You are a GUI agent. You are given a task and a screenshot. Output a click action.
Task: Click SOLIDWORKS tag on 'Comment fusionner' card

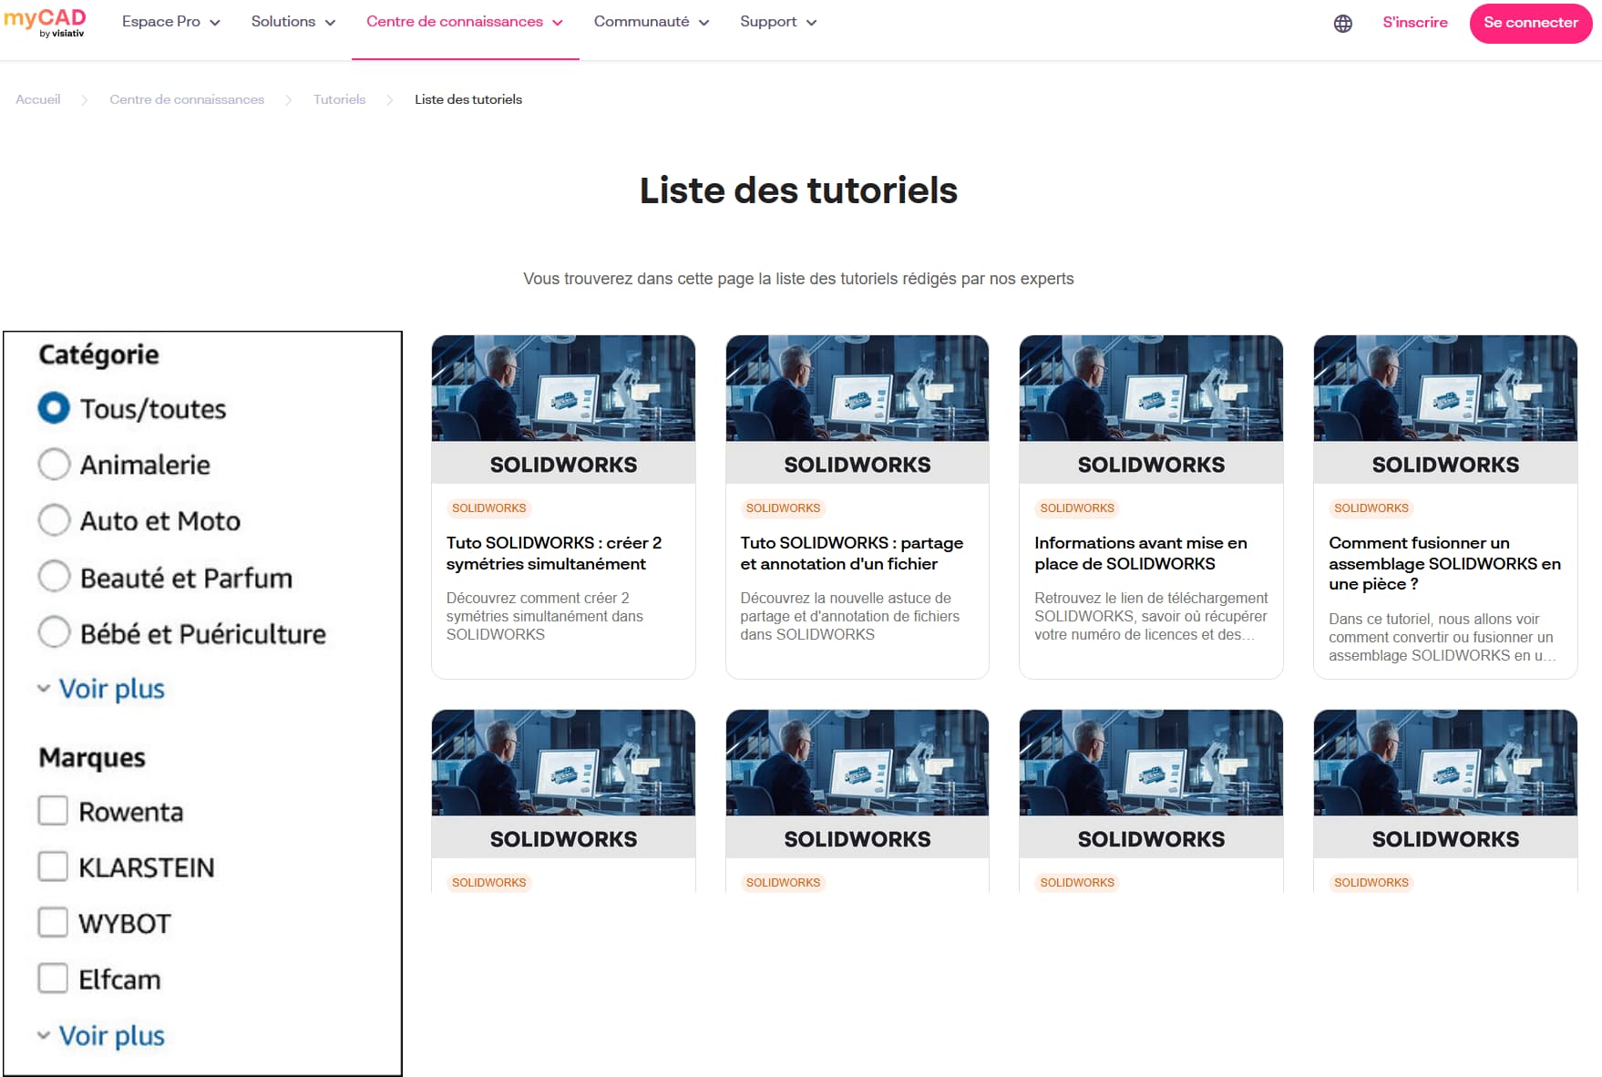pos(1371,508)
